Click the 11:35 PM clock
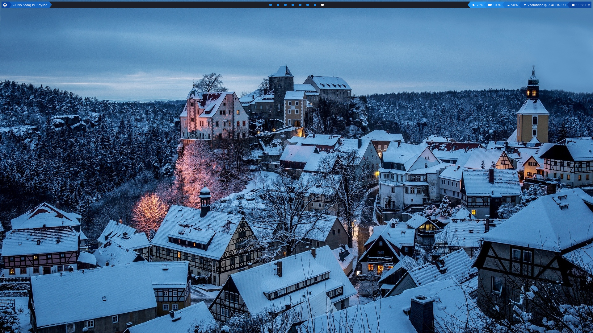This screenshot has height=333, width=593. (583, 5)
